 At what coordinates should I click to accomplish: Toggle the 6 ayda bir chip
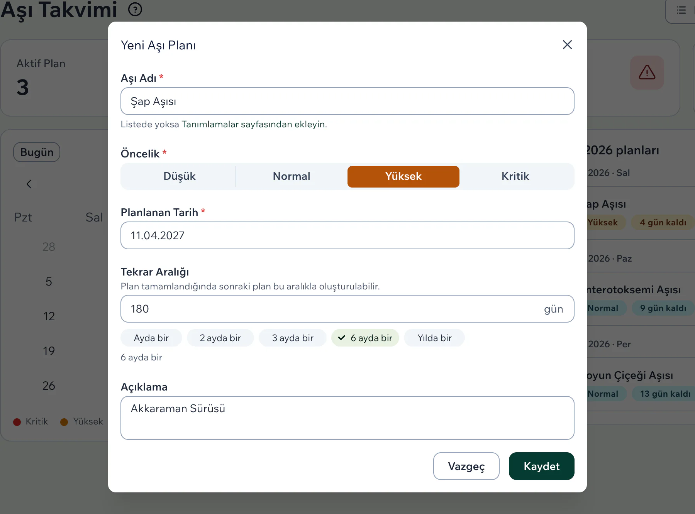(x=365, y=338)
